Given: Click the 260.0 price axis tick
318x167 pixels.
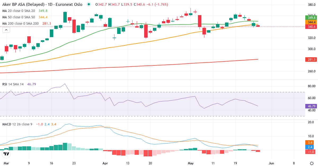Looking at the screenshot, I should click(312, 71).
